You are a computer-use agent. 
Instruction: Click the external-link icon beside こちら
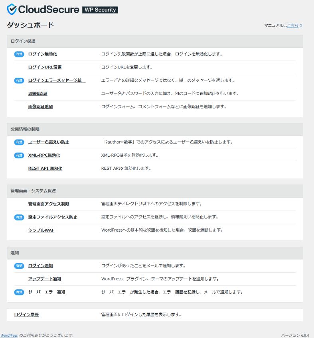300,25
